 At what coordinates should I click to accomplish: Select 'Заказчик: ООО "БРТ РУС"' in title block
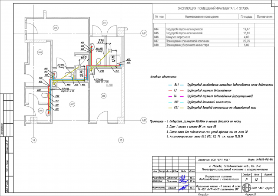[214, 160]
